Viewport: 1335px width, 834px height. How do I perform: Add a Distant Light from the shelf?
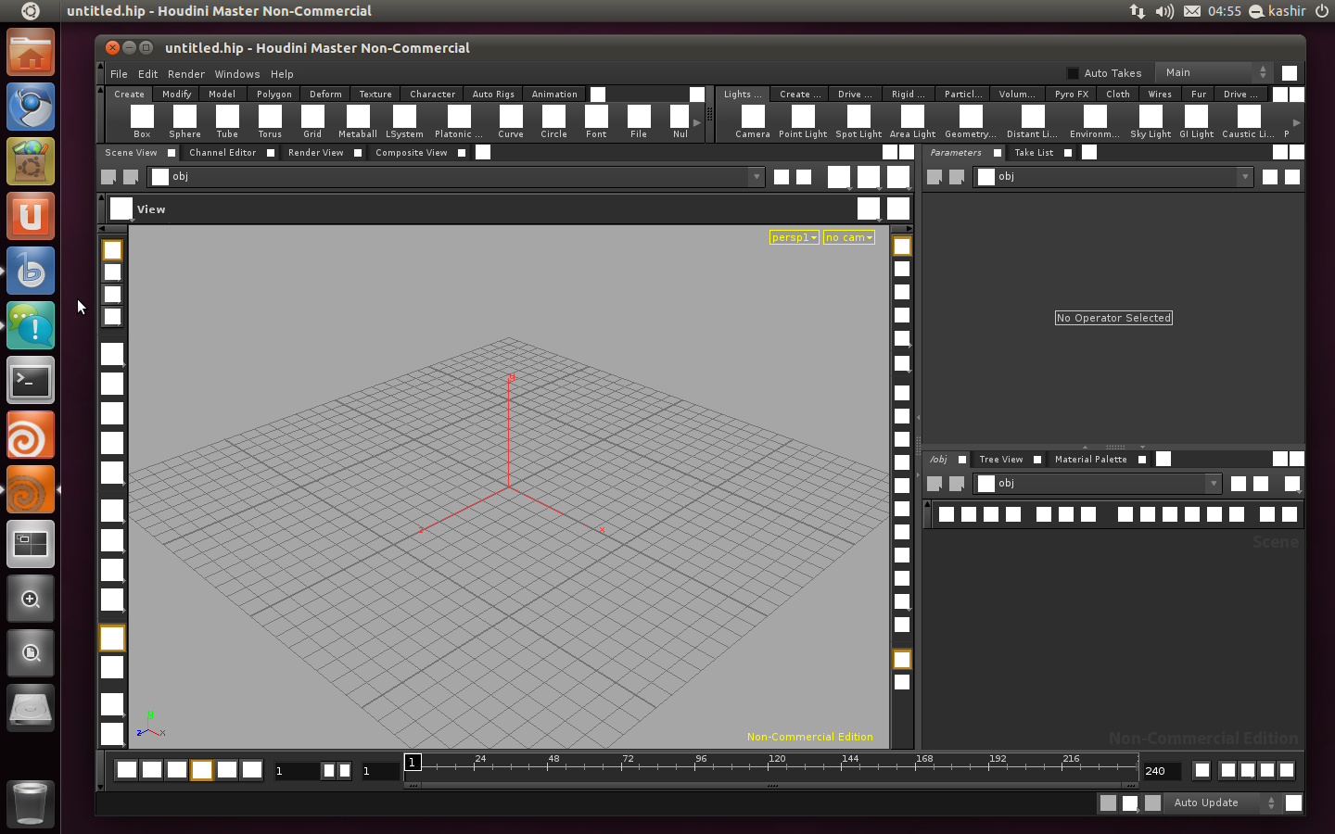click(x=1033, y=121)
